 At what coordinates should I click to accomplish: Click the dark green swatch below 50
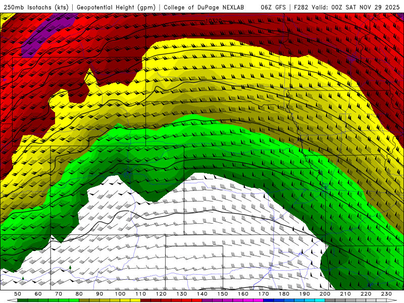click(x=23, y=300)
